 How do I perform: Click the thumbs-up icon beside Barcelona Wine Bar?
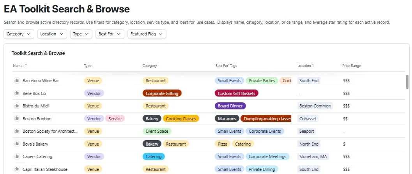click(x=17, y=81)
